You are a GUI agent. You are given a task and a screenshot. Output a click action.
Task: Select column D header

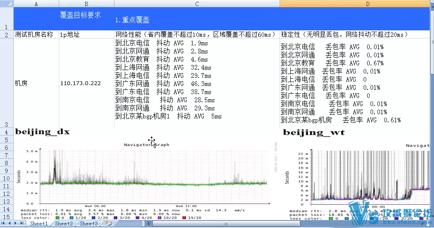355,3
